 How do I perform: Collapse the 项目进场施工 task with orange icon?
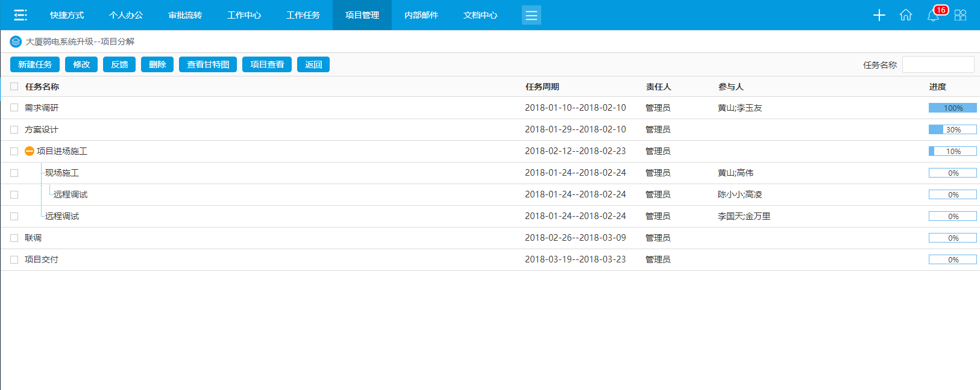tap(30, 151)
